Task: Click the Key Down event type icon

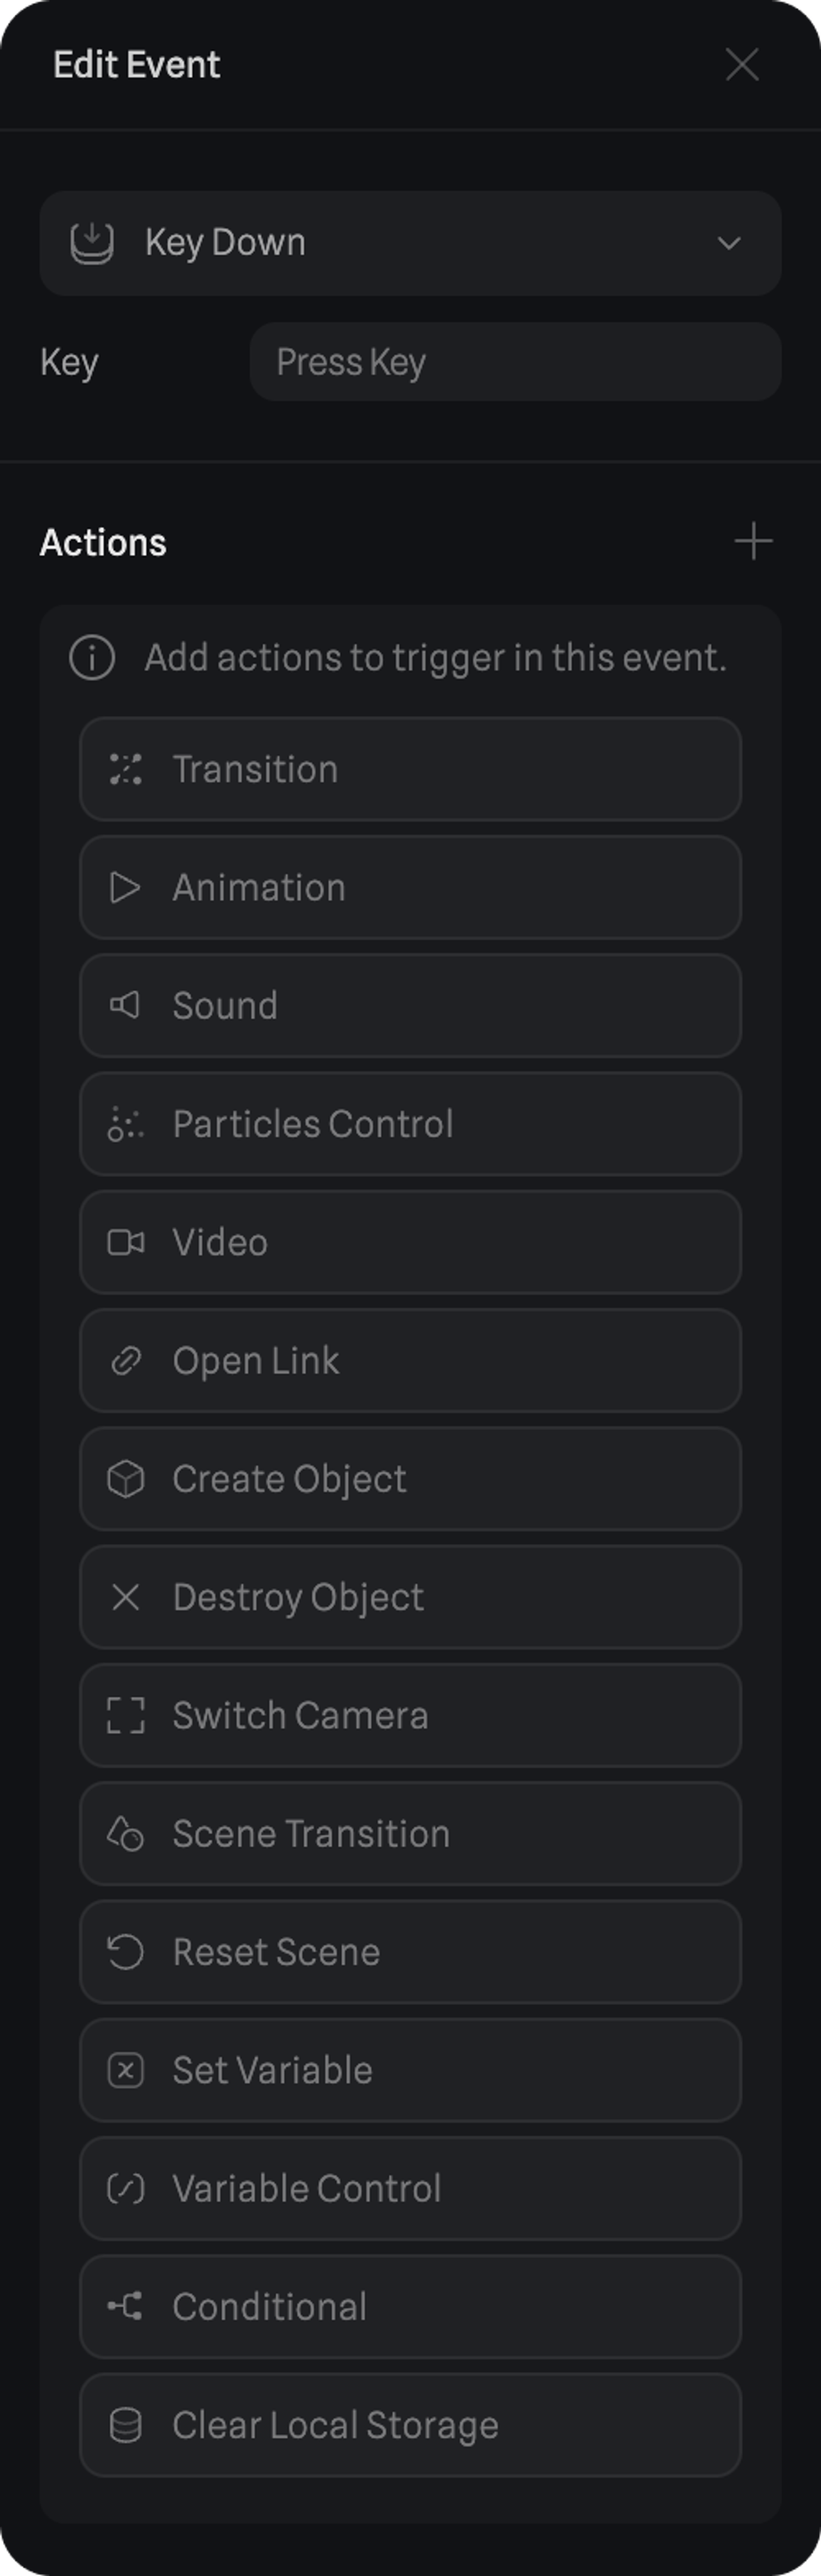Action: click(92, 243)
